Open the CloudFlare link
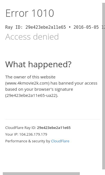This screenshot has height=175, width=105. click(x=60, y=141)
